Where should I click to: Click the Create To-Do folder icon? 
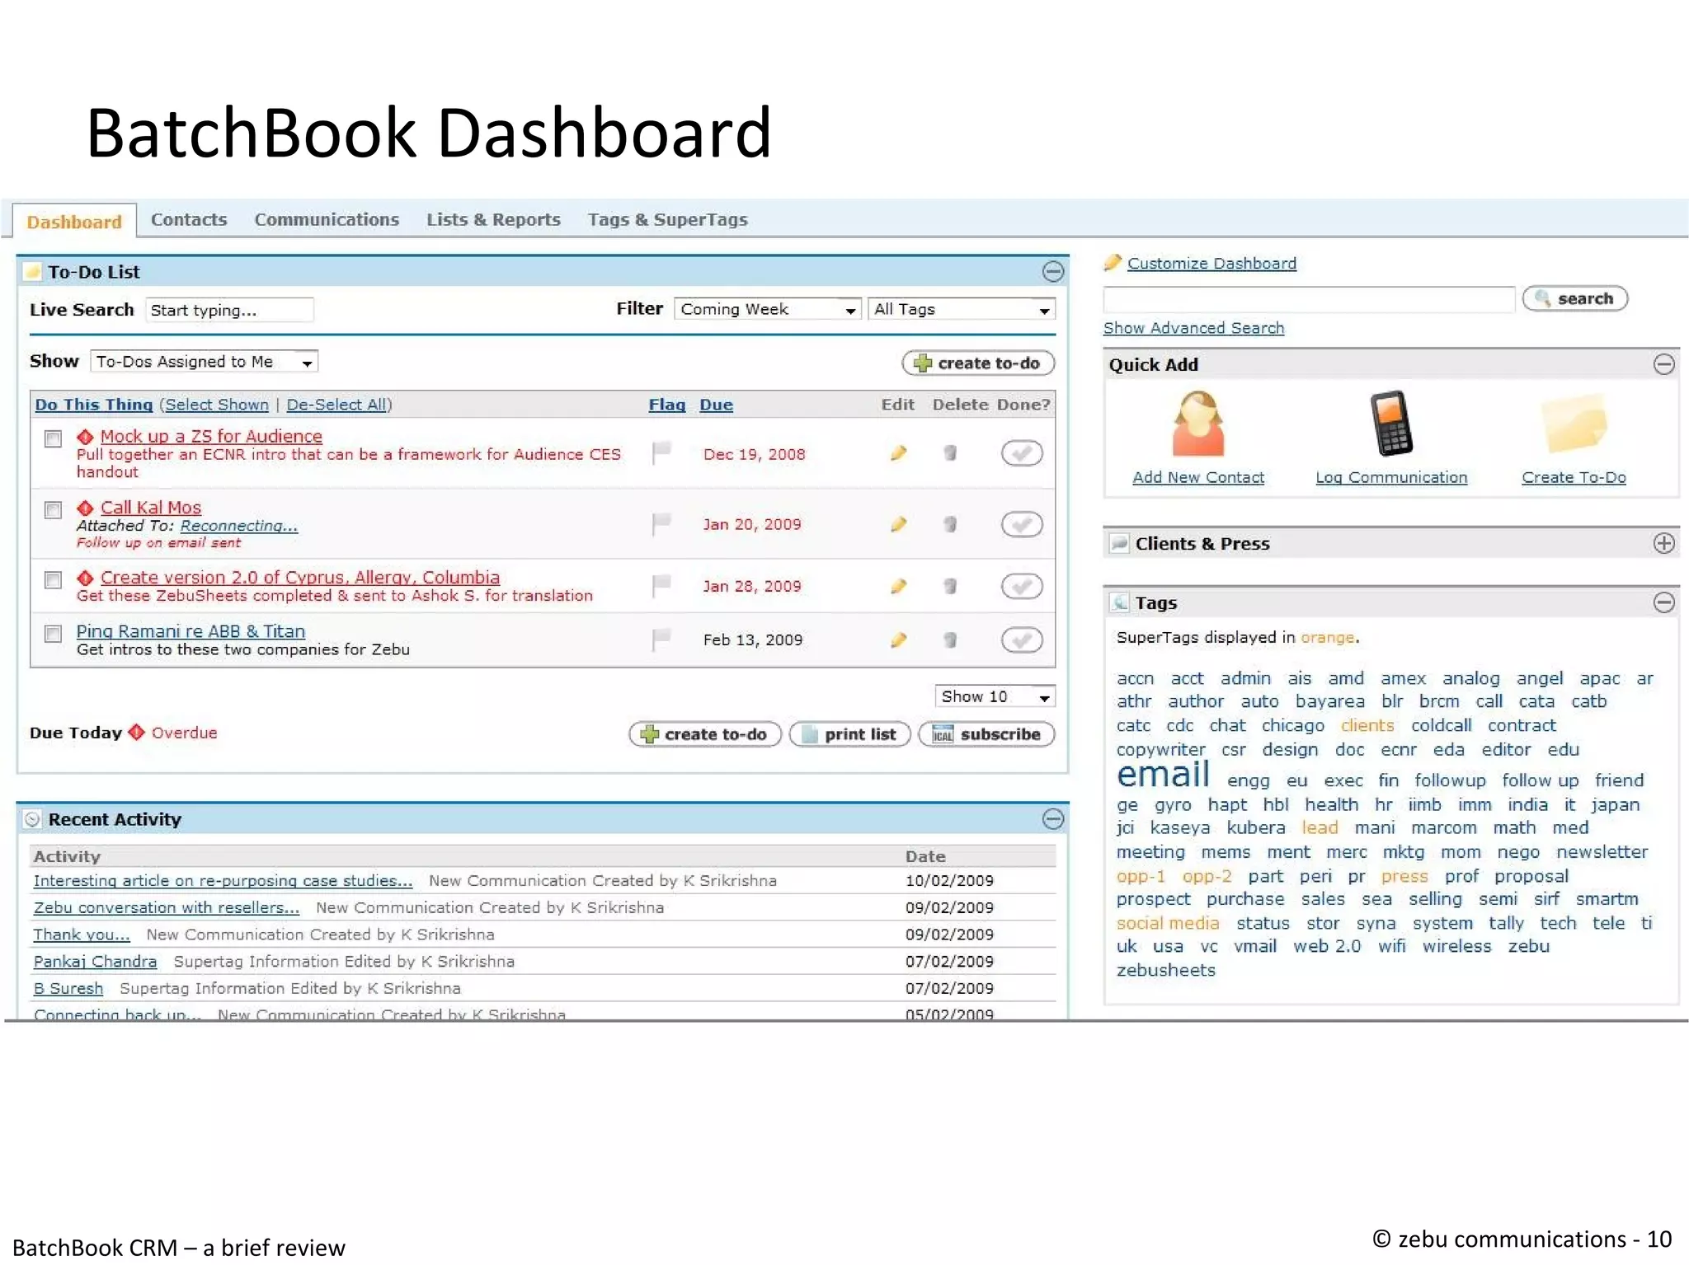1574,424
